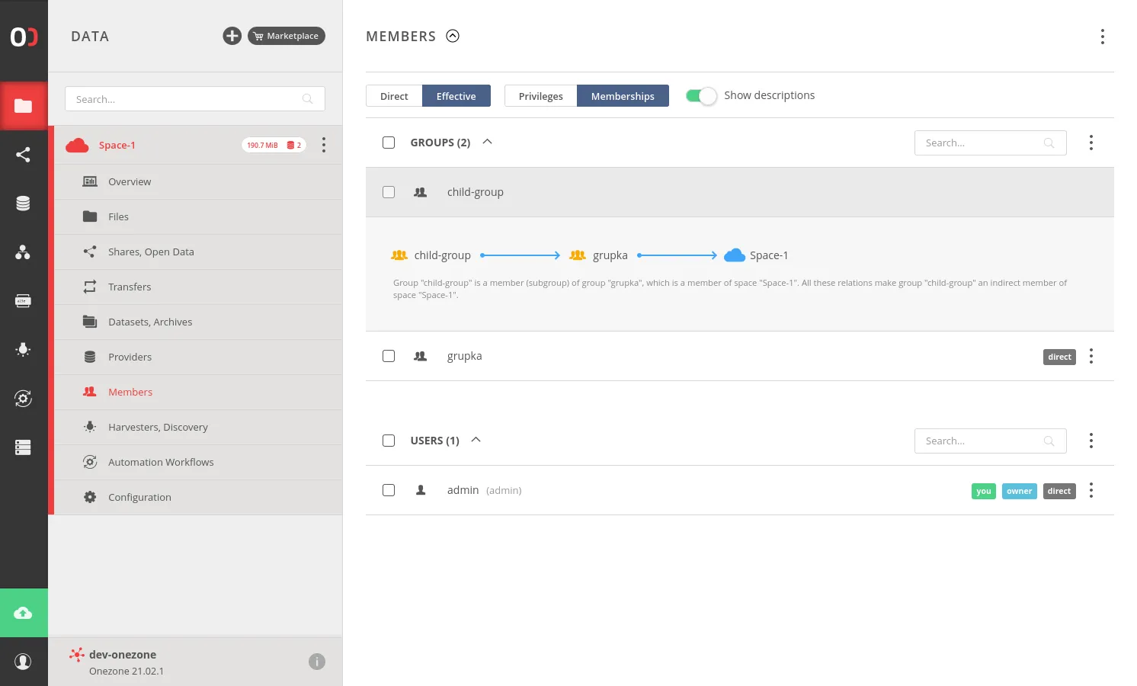
Task: Open the Uploads cloud icon at bottom left
Action: click(x=24, y=612)
